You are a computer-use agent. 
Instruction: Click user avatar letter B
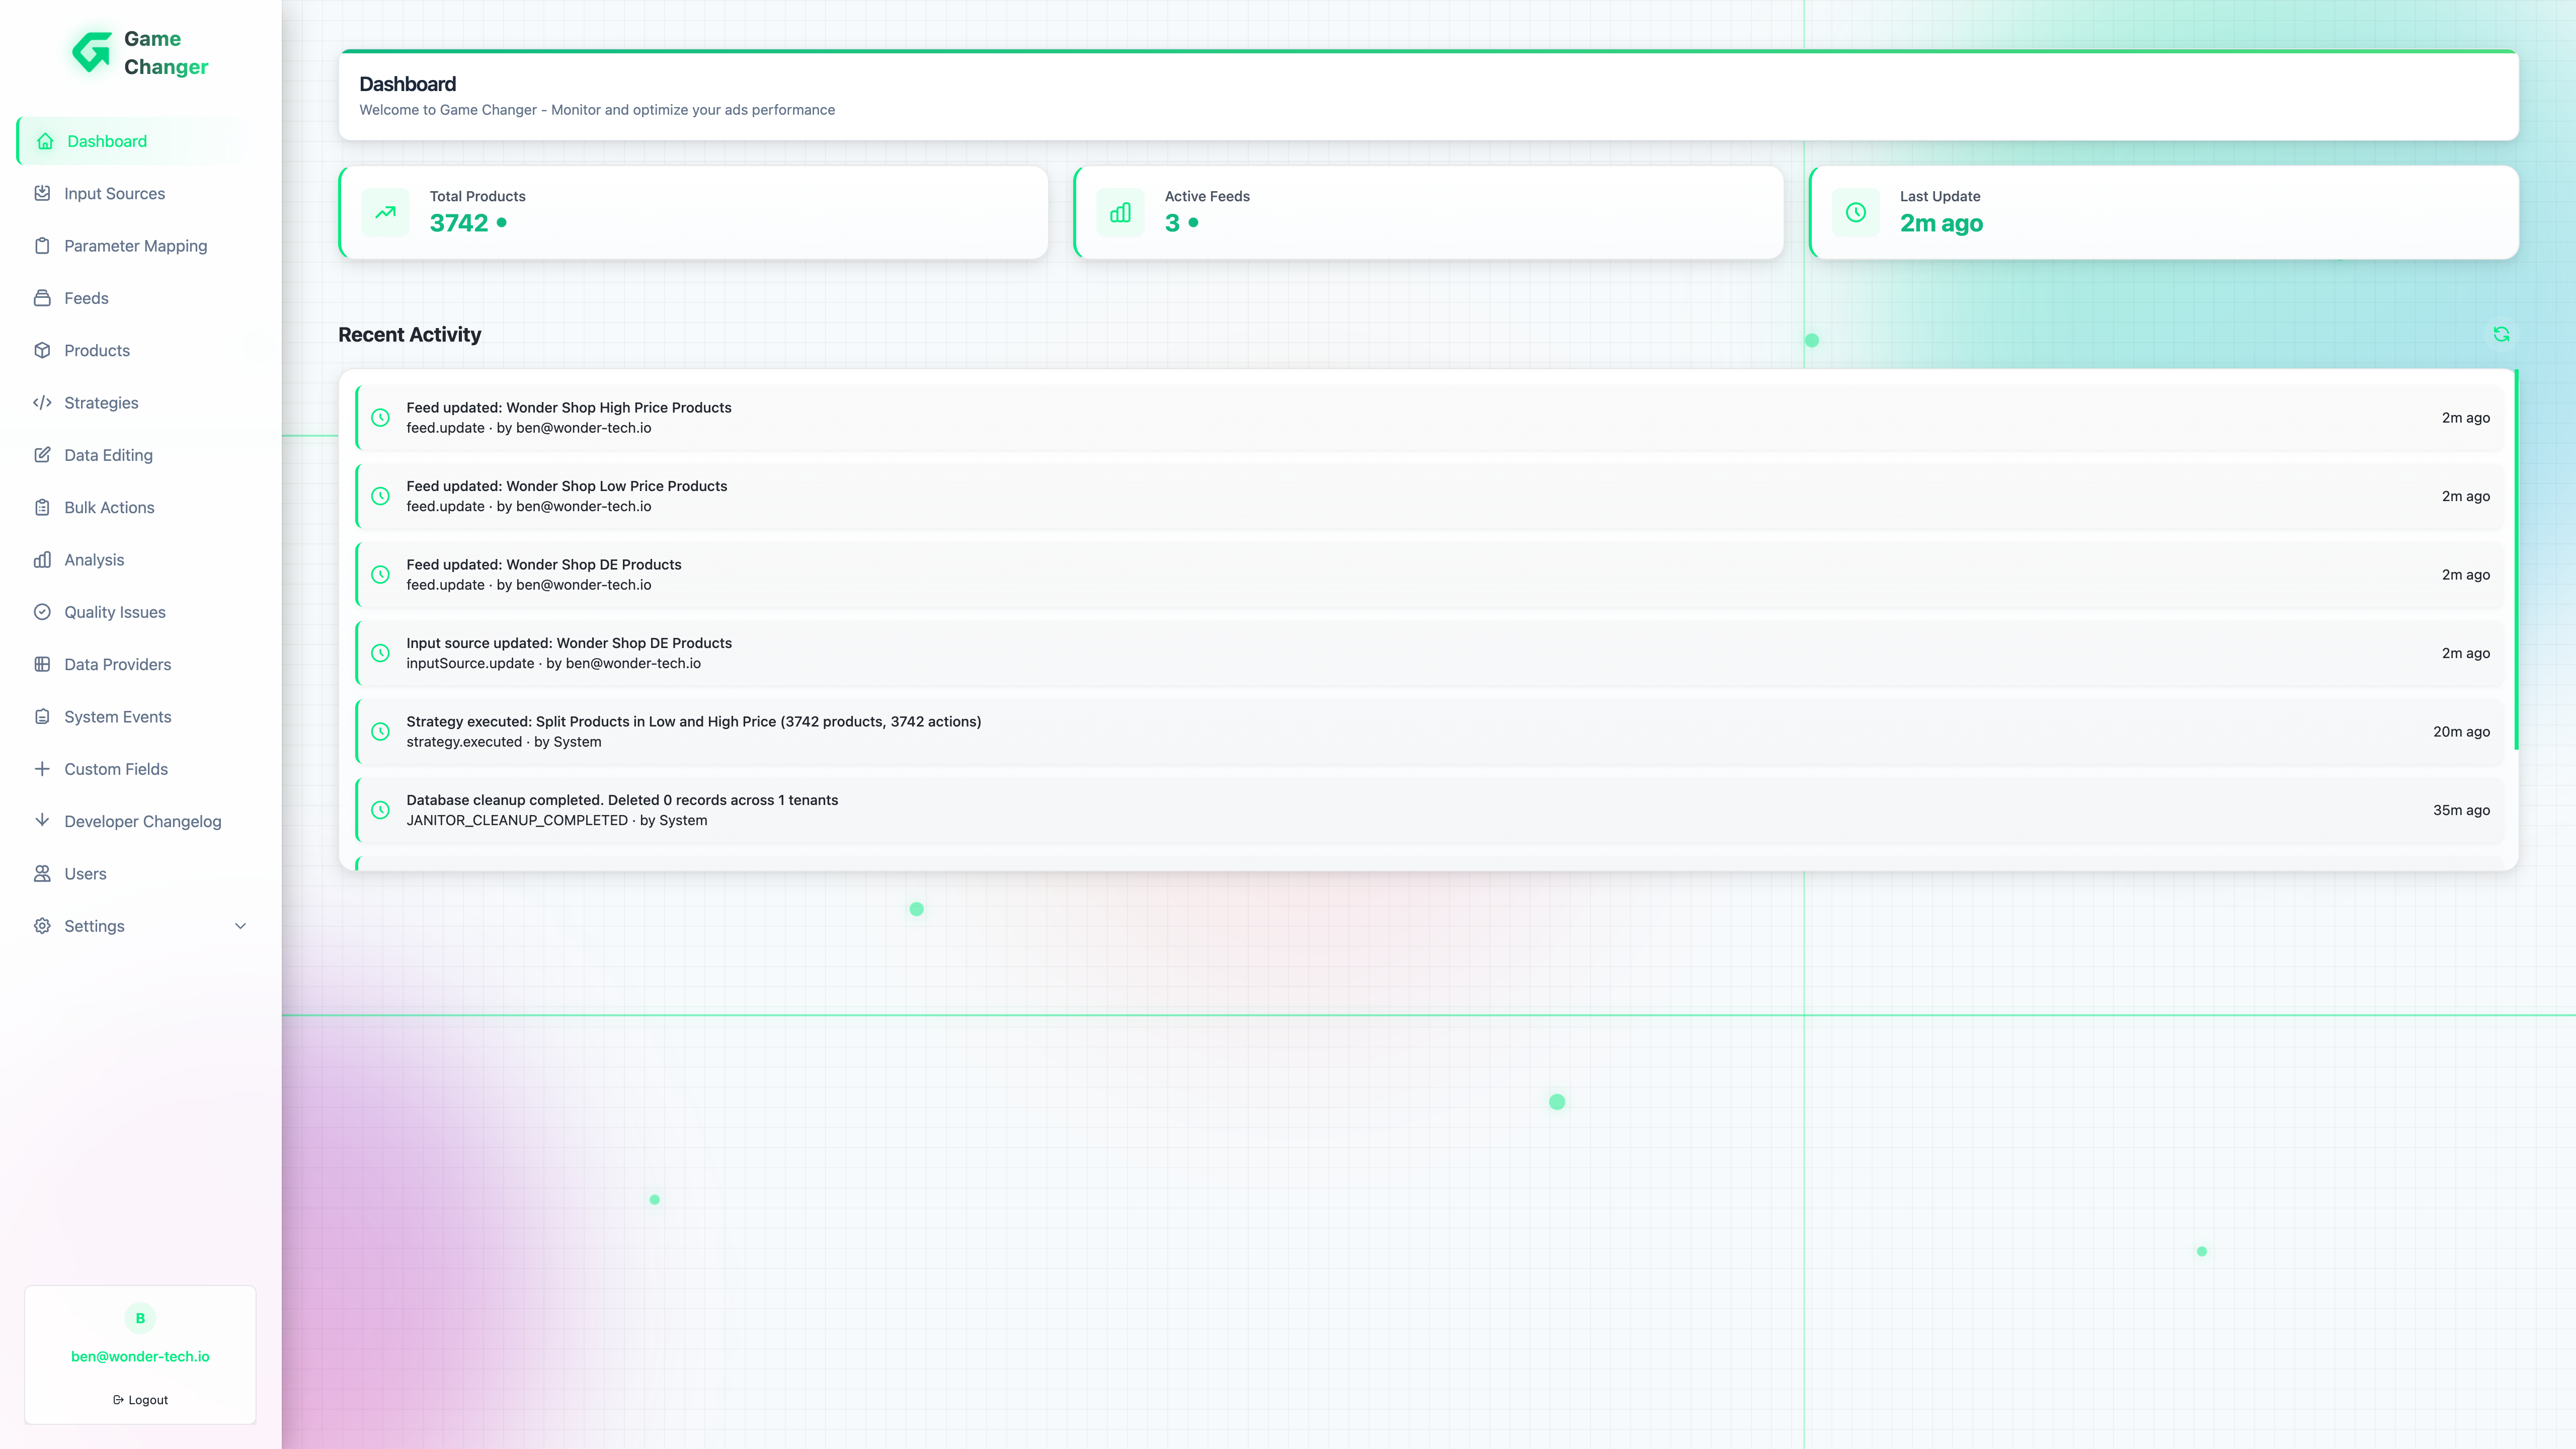coord(140,1318)
